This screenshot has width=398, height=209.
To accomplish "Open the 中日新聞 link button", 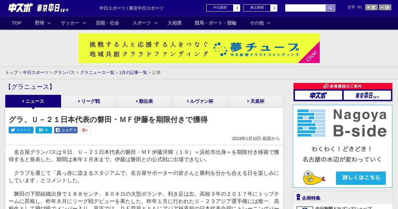I will 220,8.
